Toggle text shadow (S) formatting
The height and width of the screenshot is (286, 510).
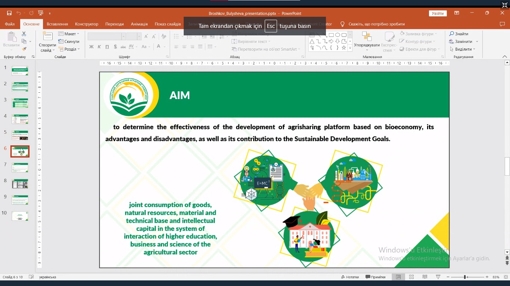tap(115, 47)
